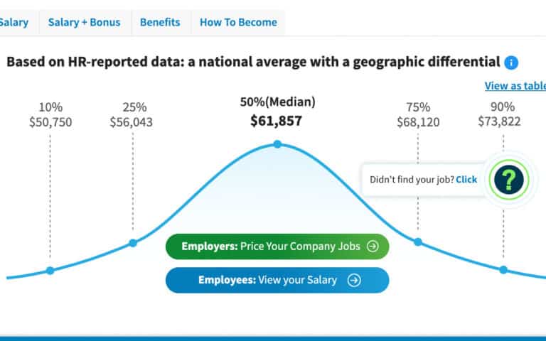546x341 pixels.
Task: Click the blue info icon beside heading
Action: (x=511, y=63)
